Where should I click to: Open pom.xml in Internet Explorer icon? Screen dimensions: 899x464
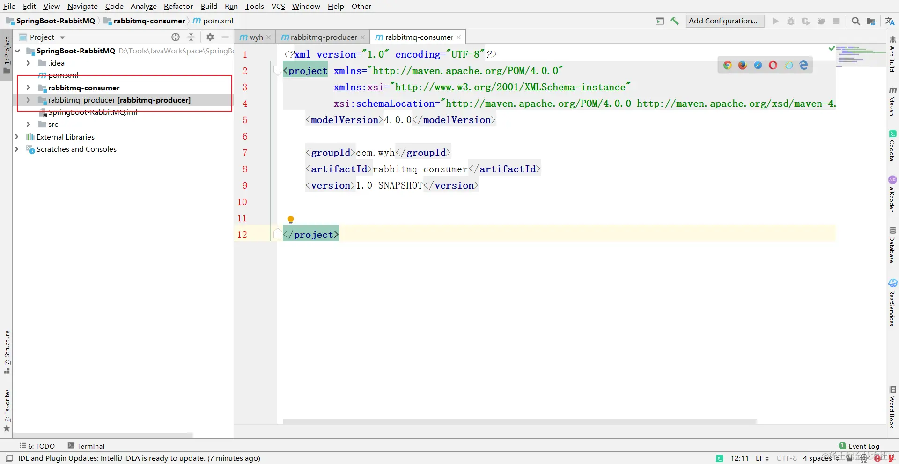click(789, 65)
